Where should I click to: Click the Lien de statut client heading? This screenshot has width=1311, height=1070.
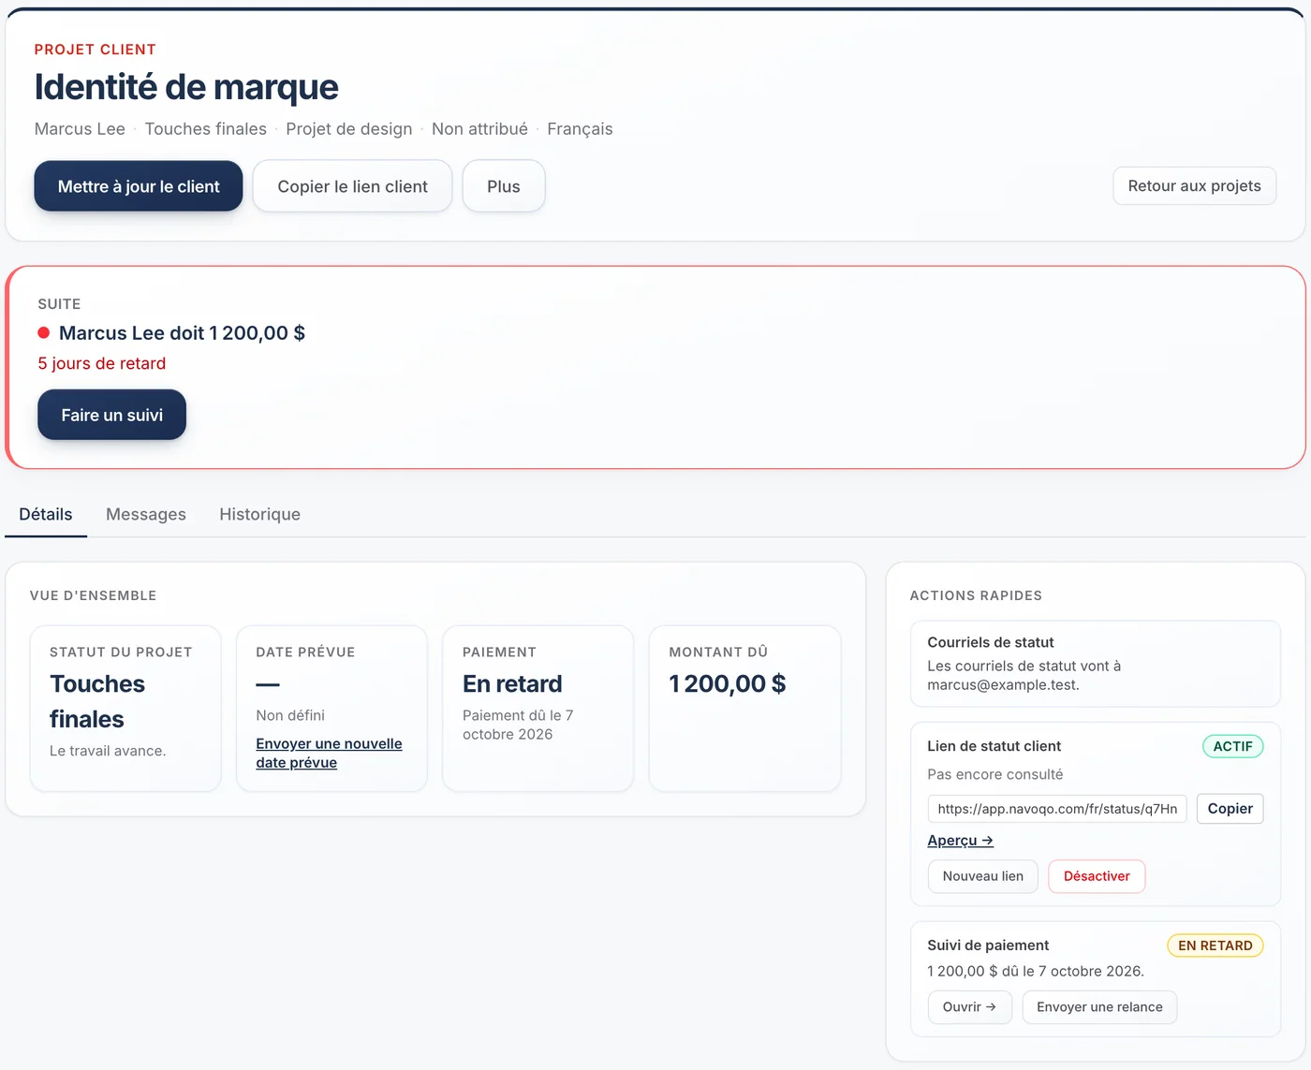(994, 746)
